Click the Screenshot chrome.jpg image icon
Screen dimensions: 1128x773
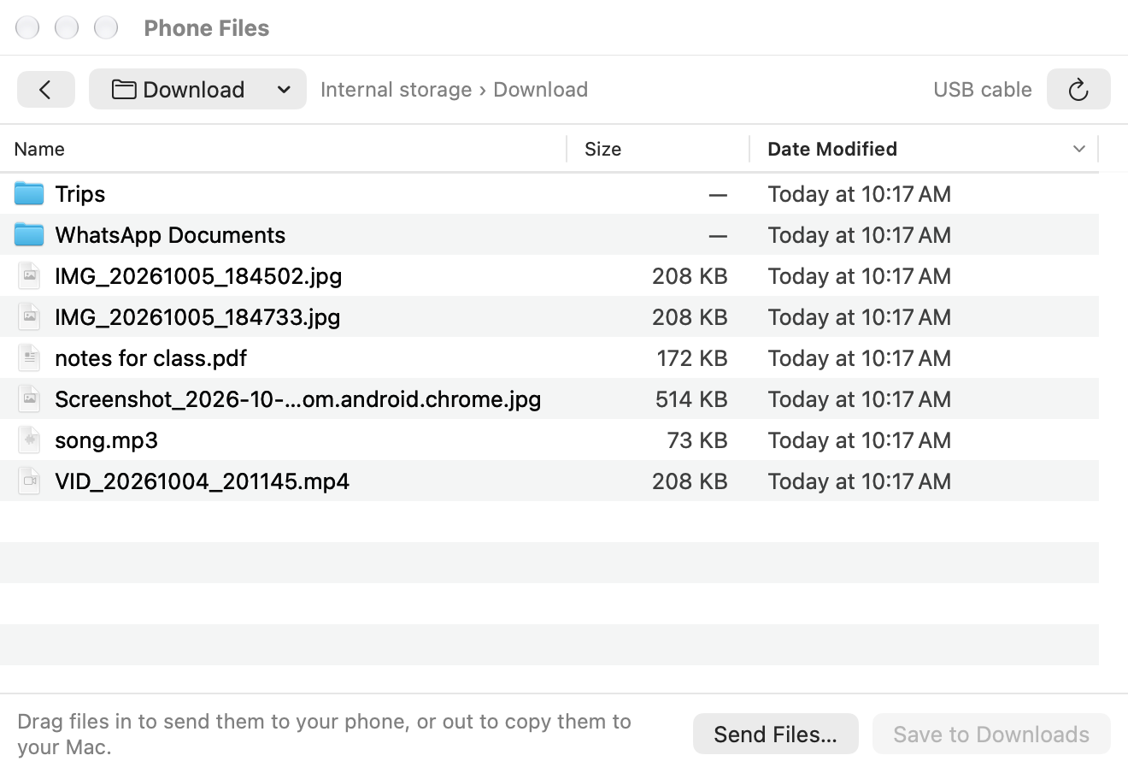(30, 398)
